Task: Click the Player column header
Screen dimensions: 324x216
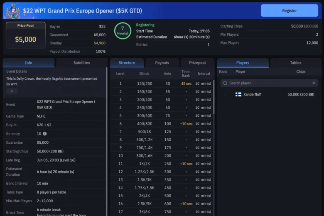Action: [241, 72]
